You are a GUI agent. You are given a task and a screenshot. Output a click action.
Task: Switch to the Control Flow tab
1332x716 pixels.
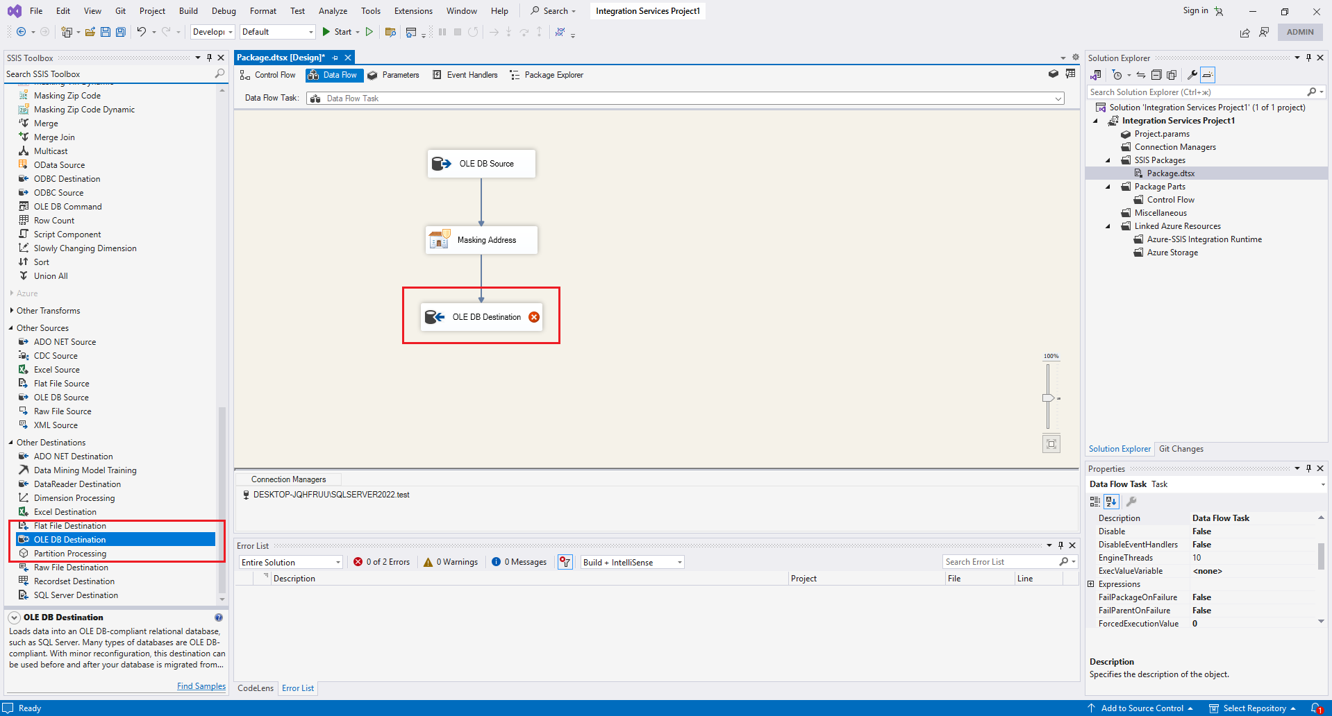(x=268, y=75)
